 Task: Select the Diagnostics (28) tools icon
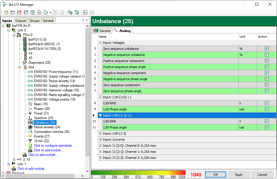pos(25,63)
